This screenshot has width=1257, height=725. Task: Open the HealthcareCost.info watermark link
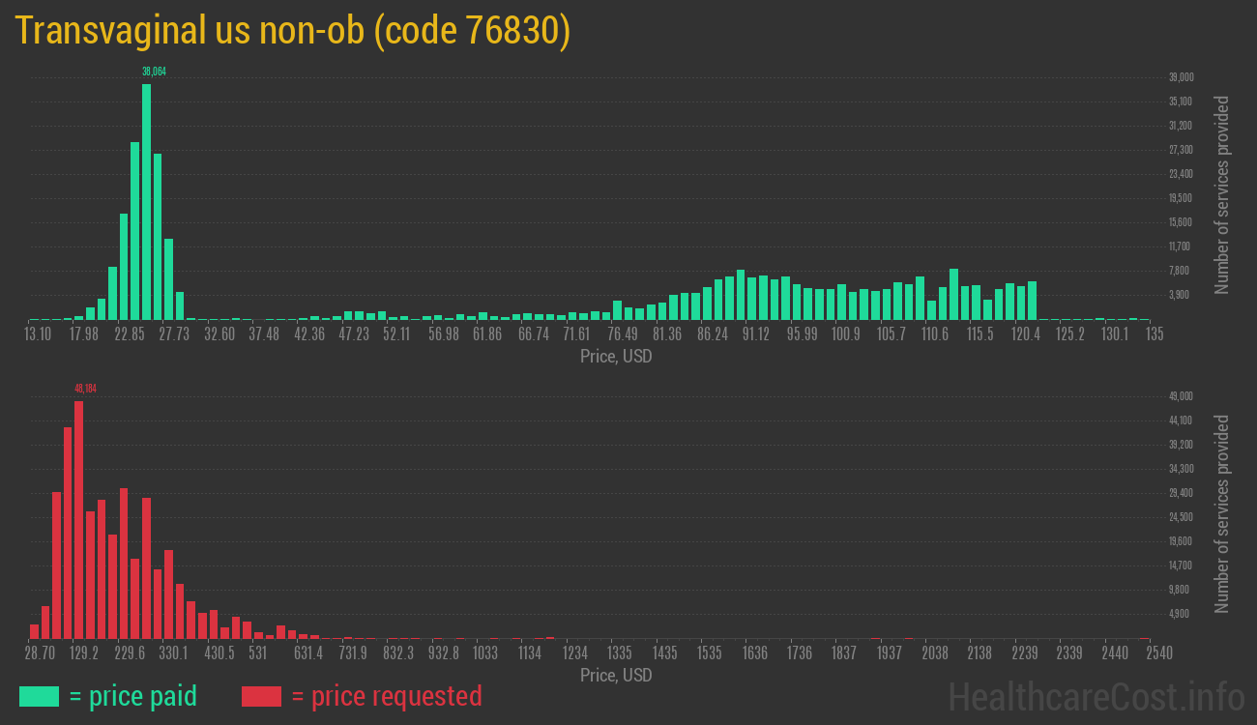(1096, 696)
